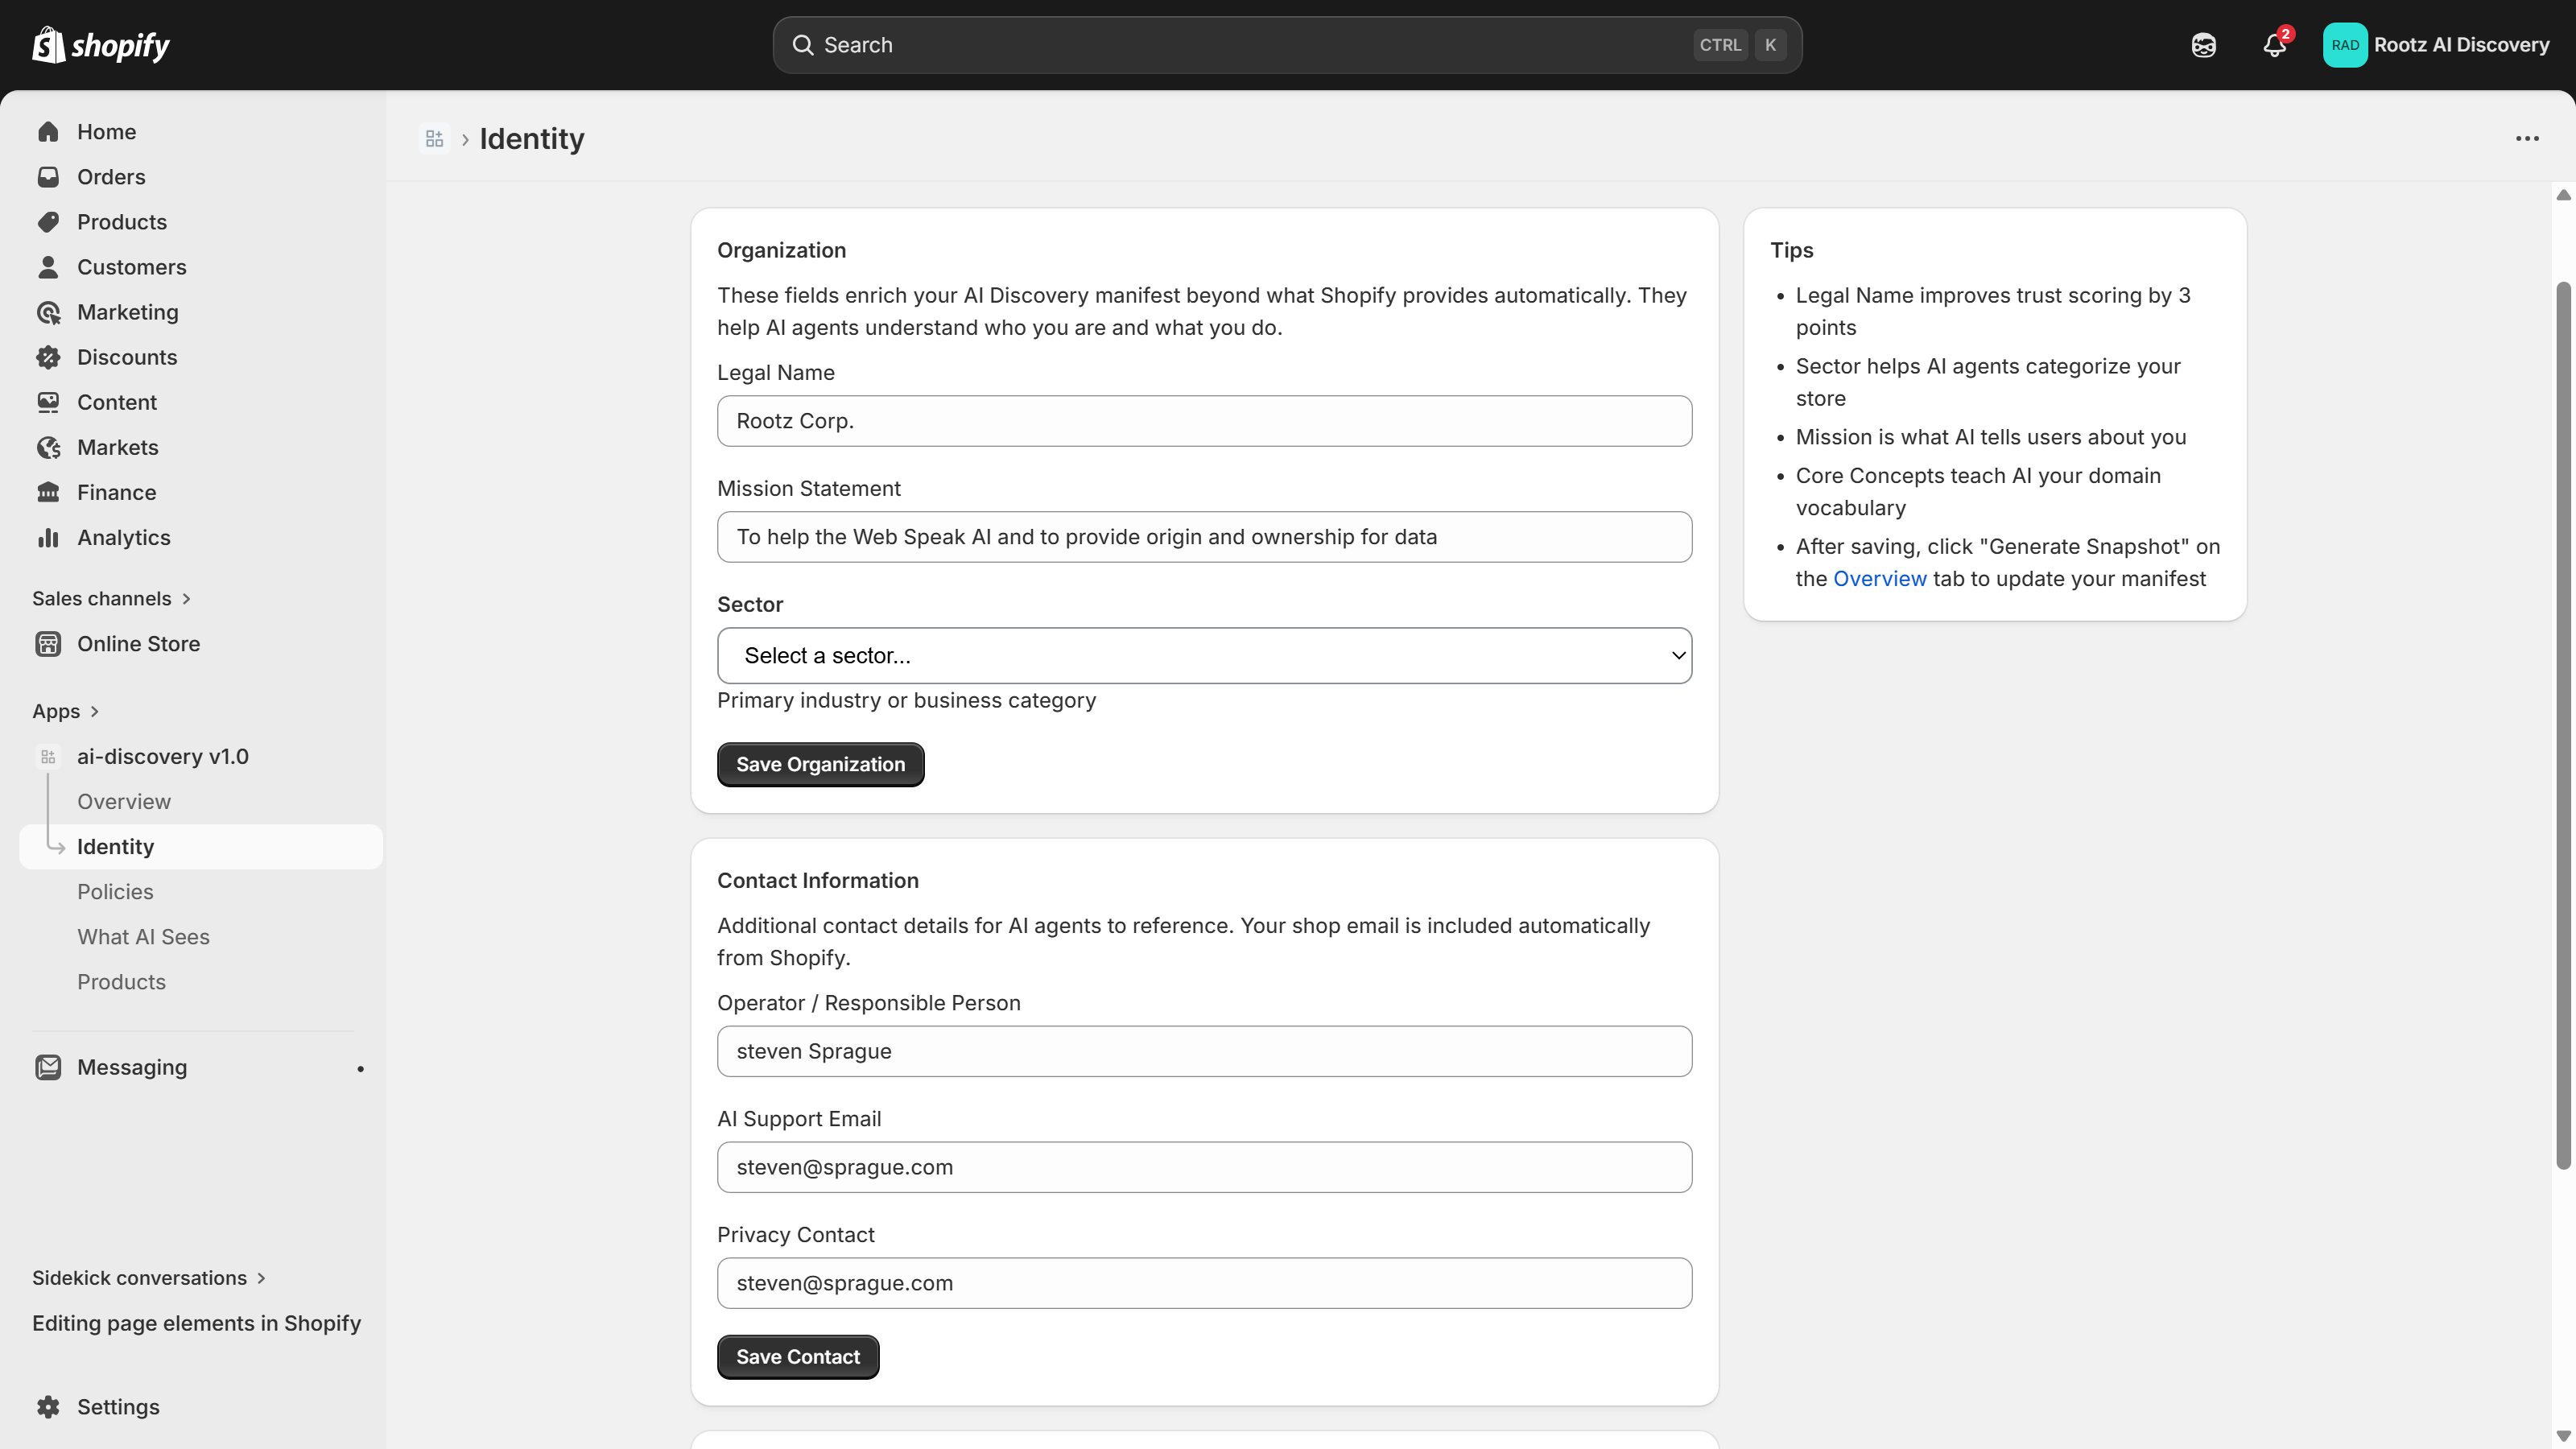Click the notifications bell icon
Screen dimensions: 2576x1449
click(x=2273, y=45)
